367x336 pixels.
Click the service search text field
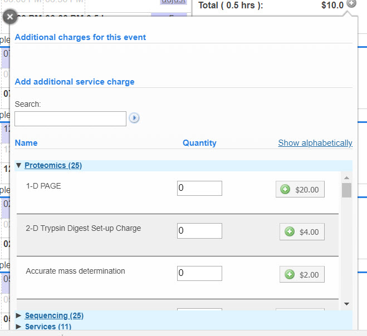(70, 118)
